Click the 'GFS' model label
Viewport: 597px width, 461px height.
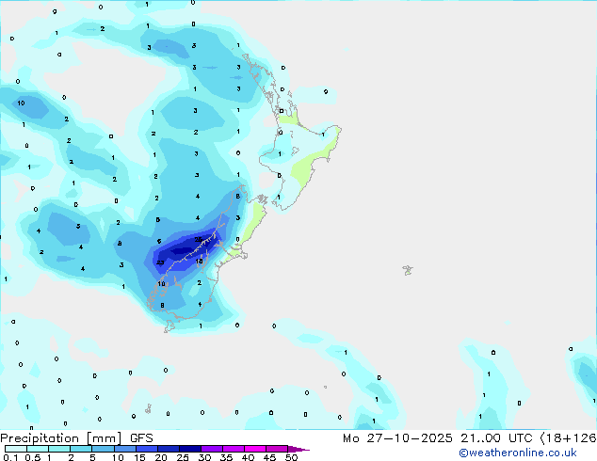(x=141, y=438)
